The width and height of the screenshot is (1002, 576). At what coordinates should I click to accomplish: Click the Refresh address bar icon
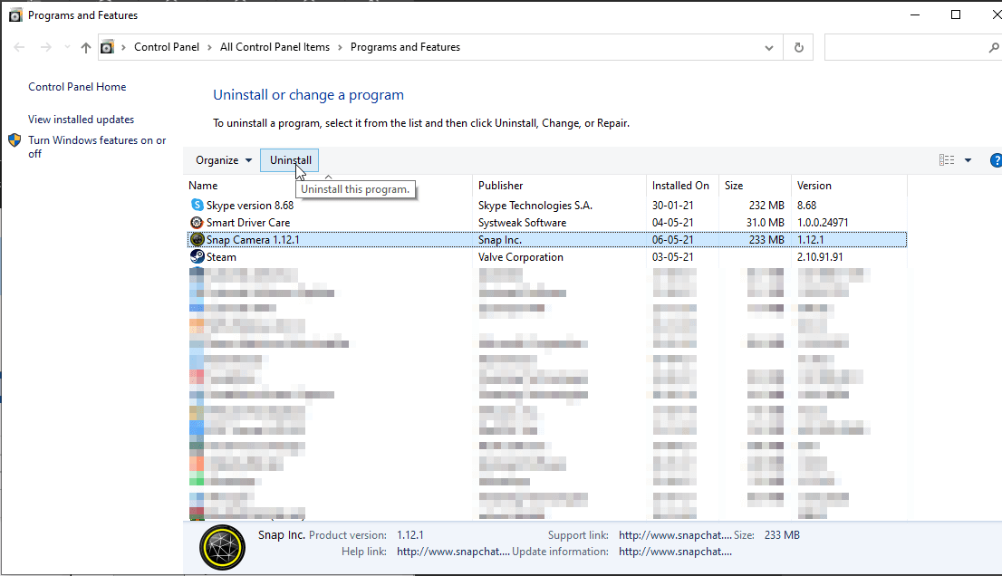click(x=798, y=48)
